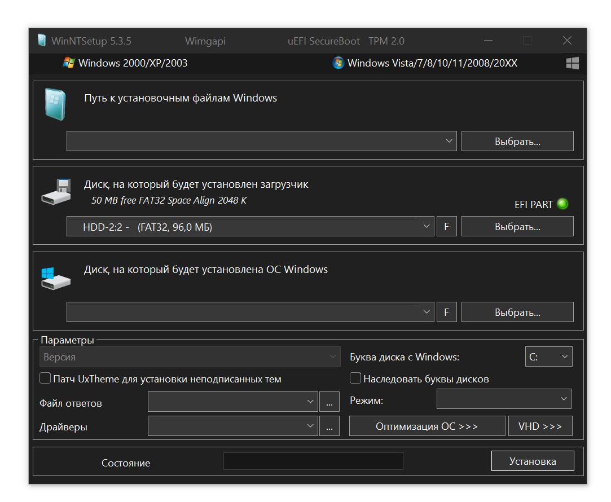Click the Windows install drive icon
This screenshot has height=502, width=611.
56,279
